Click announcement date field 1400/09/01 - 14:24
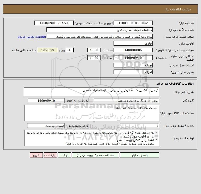Screen dimensions: 201x194 point(54,23)
